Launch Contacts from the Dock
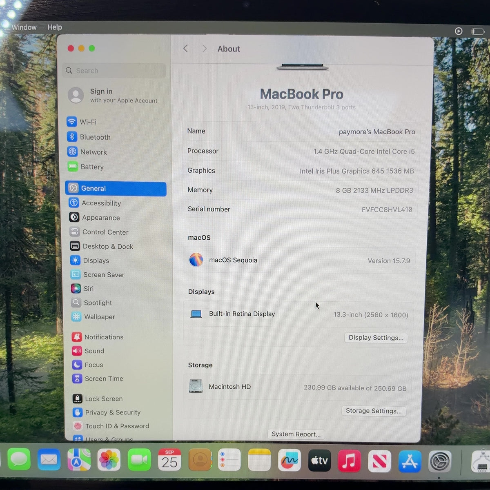This screenshot has width=490, height=490. (x=200, y=460)
